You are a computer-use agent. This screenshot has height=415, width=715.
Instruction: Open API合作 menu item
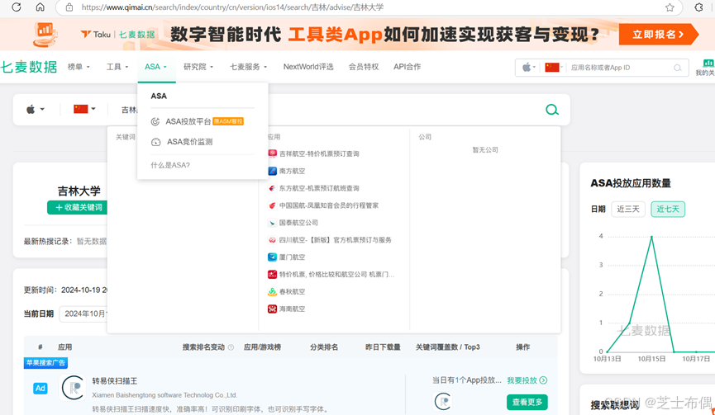point(408,67)
